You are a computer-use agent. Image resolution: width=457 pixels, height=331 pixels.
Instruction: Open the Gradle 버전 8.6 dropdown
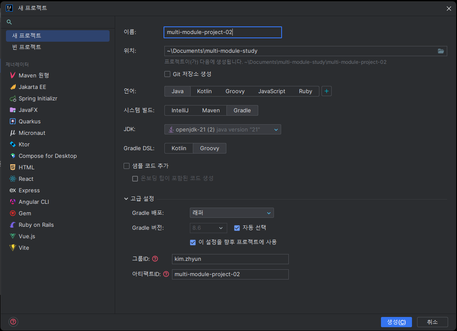pyautogui.click(x=208, y=228)
